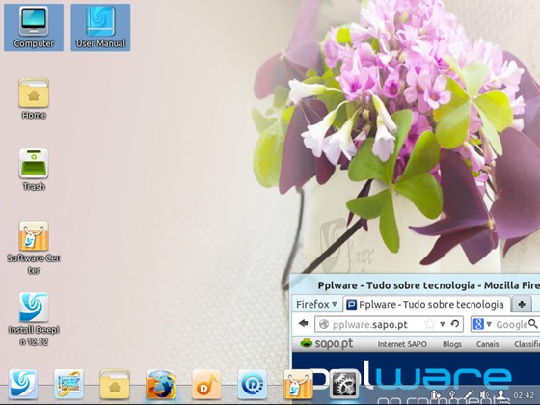Open the Internet SAPO link

402,344
